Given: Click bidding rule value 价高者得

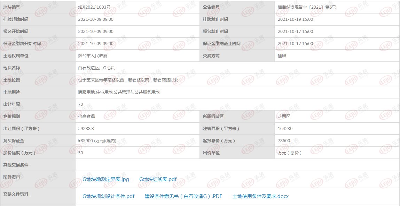Looking at the screenshot, I should (x=86, y=117).
